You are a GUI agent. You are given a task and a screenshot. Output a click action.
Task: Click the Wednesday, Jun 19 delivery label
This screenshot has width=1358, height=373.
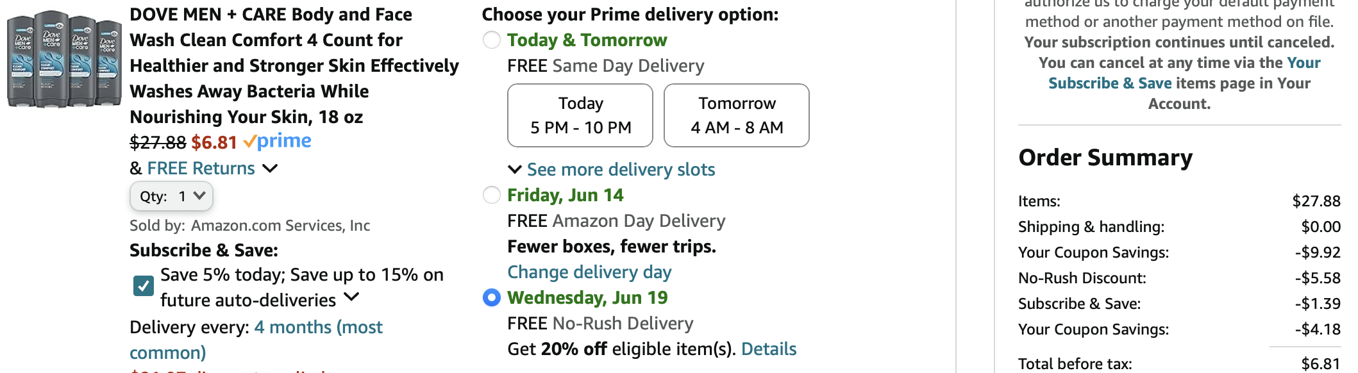click(587, 298)
